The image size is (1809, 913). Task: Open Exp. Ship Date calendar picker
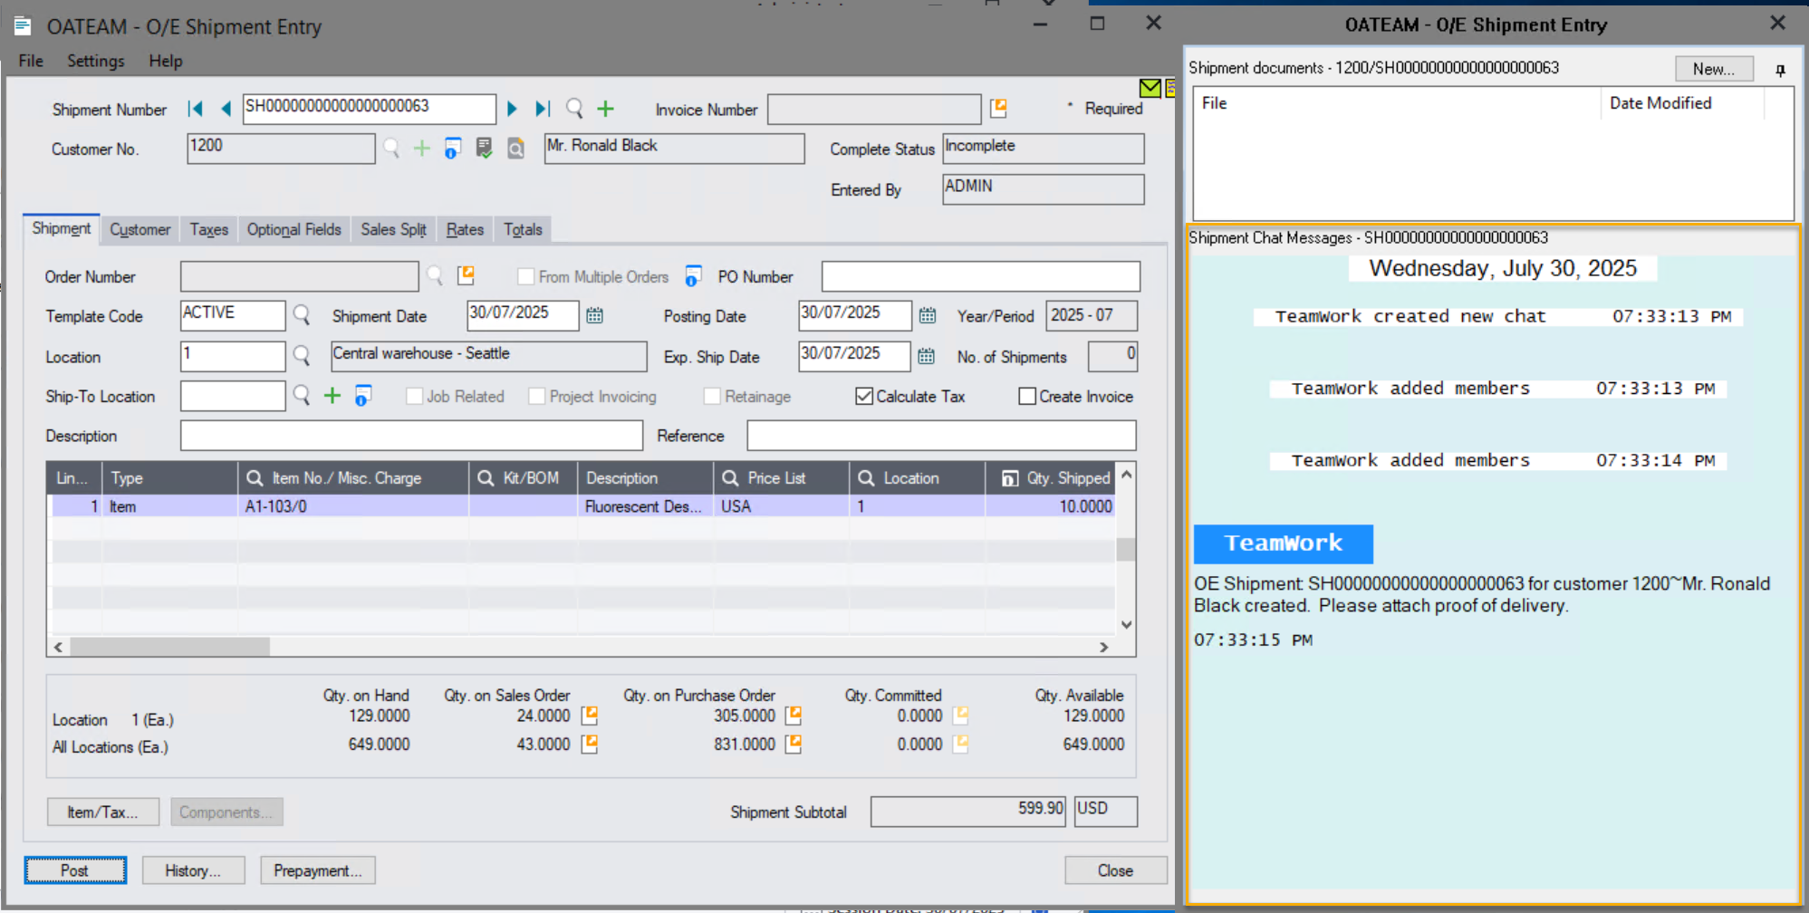tap(926, 356)
